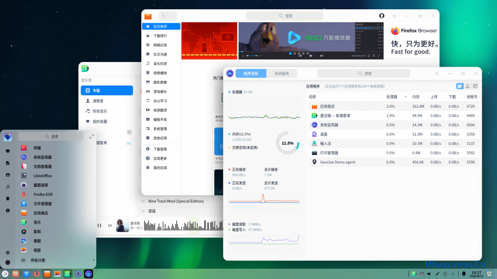Open system monitor hamburger menu

click(437, 74)
